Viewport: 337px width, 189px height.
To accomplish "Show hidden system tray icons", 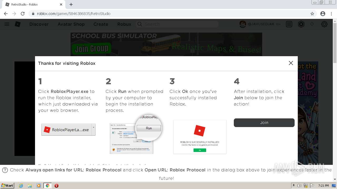I will (294, 186).
